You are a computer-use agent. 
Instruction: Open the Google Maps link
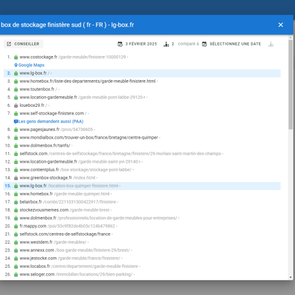coord(31,65)
